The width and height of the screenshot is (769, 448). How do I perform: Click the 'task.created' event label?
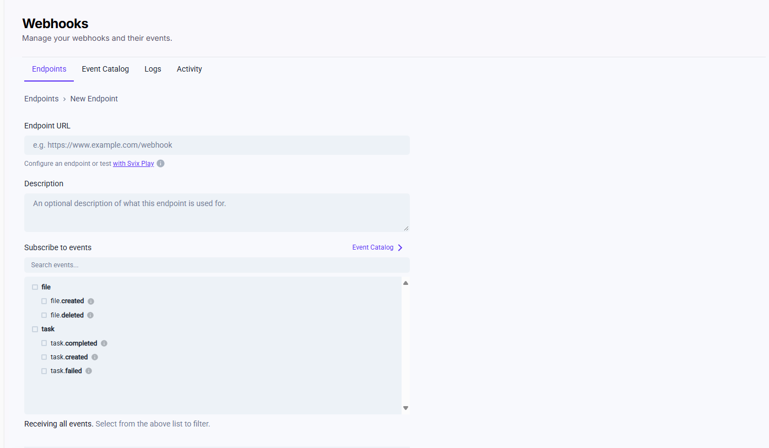pos(69,357)
